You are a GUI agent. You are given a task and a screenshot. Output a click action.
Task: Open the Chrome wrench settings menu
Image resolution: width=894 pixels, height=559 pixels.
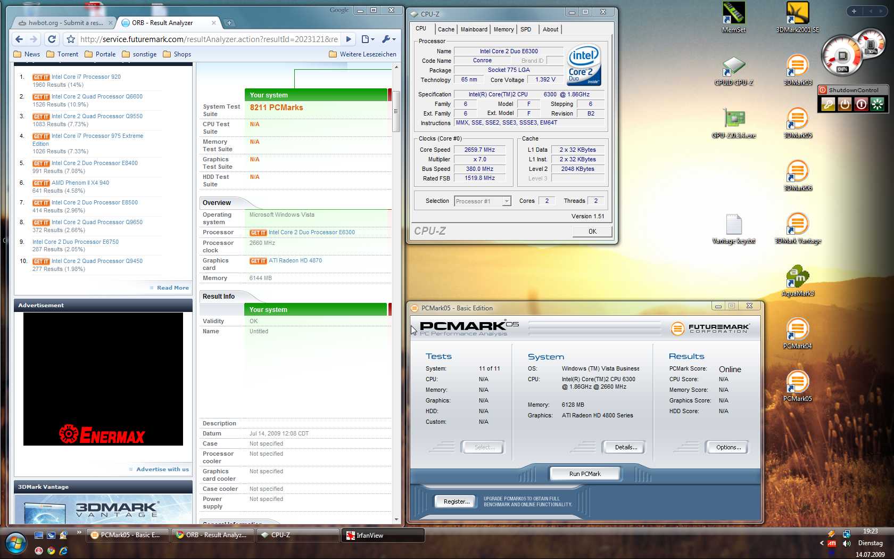tap(389, 39)
